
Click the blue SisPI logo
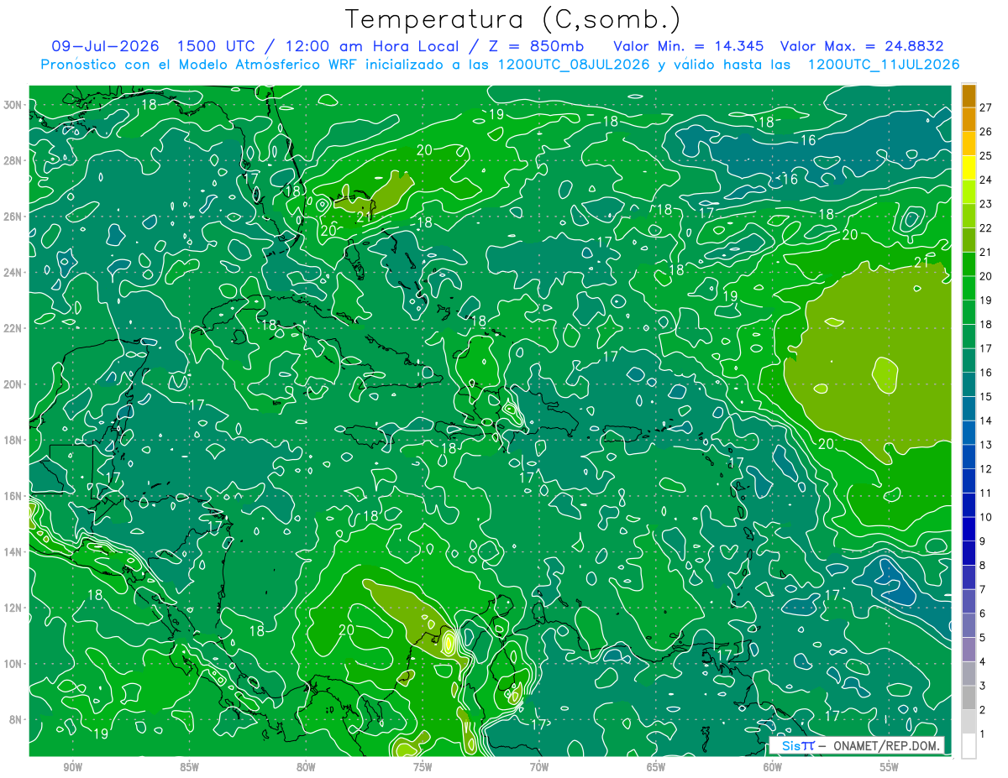click(797, 746)
